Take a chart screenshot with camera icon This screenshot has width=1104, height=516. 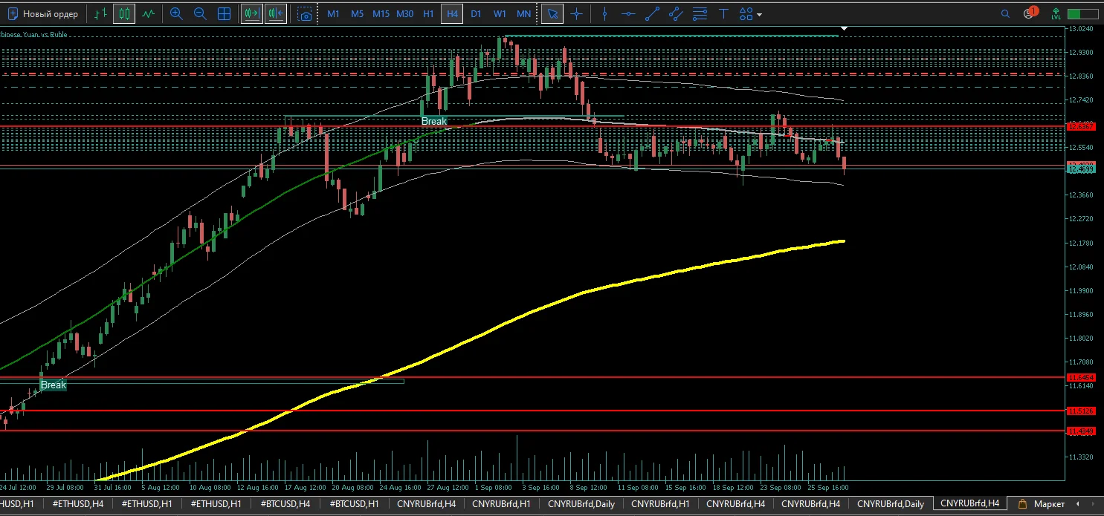click(x=304, y=13)
